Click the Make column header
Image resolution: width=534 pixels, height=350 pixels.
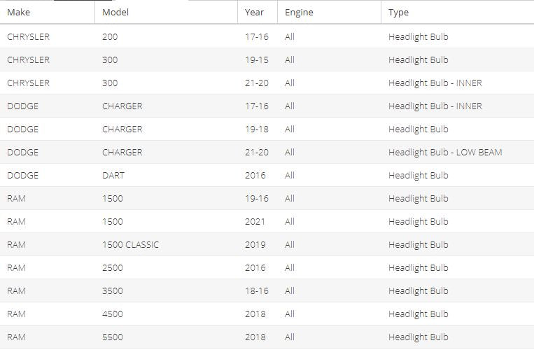[48, 13]
